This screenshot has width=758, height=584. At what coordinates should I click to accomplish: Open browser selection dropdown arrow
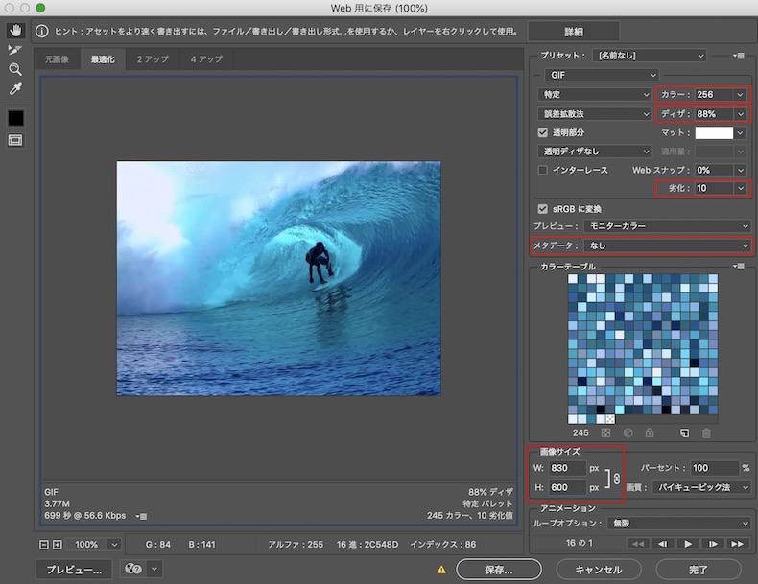(154, 569)
